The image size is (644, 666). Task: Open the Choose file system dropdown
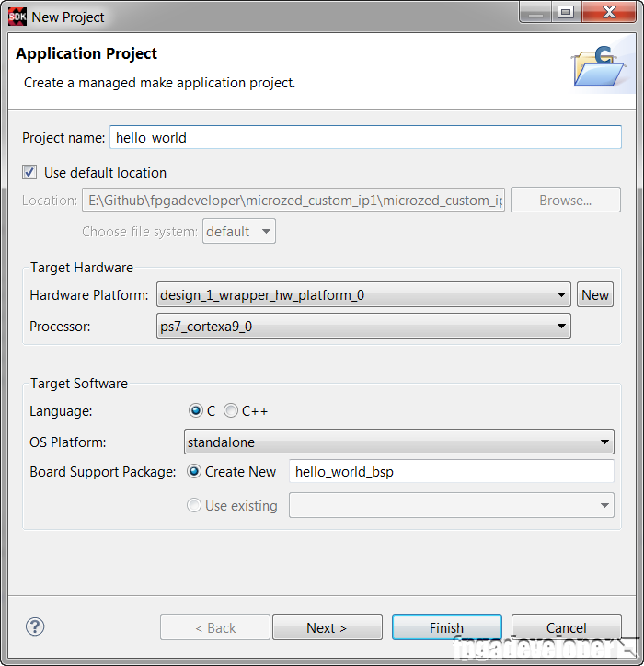[239, 232]
